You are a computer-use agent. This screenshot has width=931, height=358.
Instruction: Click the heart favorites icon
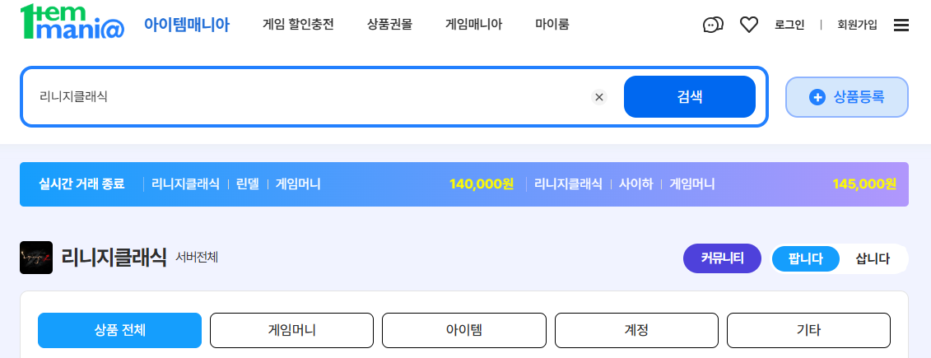tap(749, 25)
